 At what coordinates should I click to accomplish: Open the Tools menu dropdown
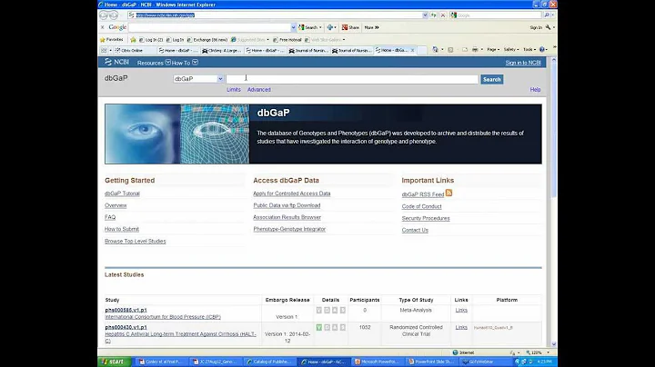(529, 50)
